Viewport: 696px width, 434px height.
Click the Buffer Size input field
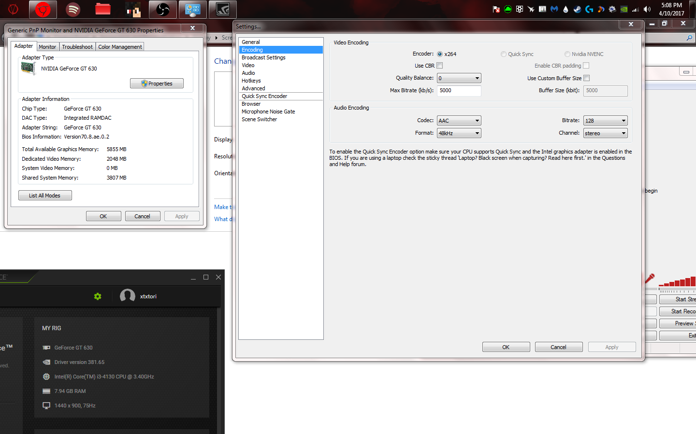coord(606,91)
